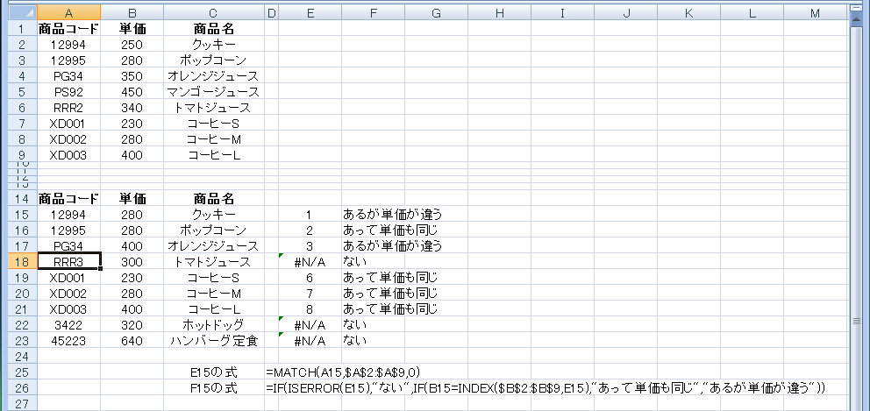The height and width of the screenshot is (411, 870).
Task: Select the row 18 header
Action: (x=17, y=261)
